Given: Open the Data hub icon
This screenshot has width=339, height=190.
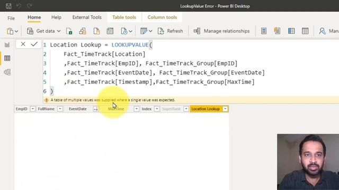Looking at the screenshot, I should click(83, 31).
